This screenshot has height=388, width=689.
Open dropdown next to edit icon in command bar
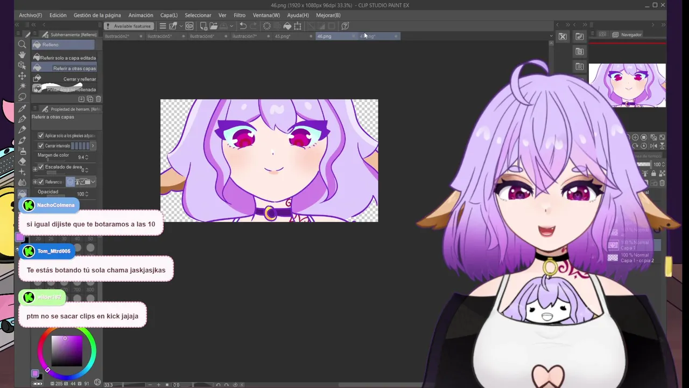(181, 26)
